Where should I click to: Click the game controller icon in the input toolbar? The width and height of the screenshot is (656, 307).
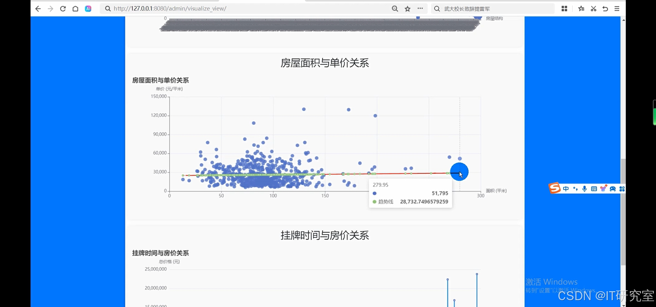tap(613, 189)
